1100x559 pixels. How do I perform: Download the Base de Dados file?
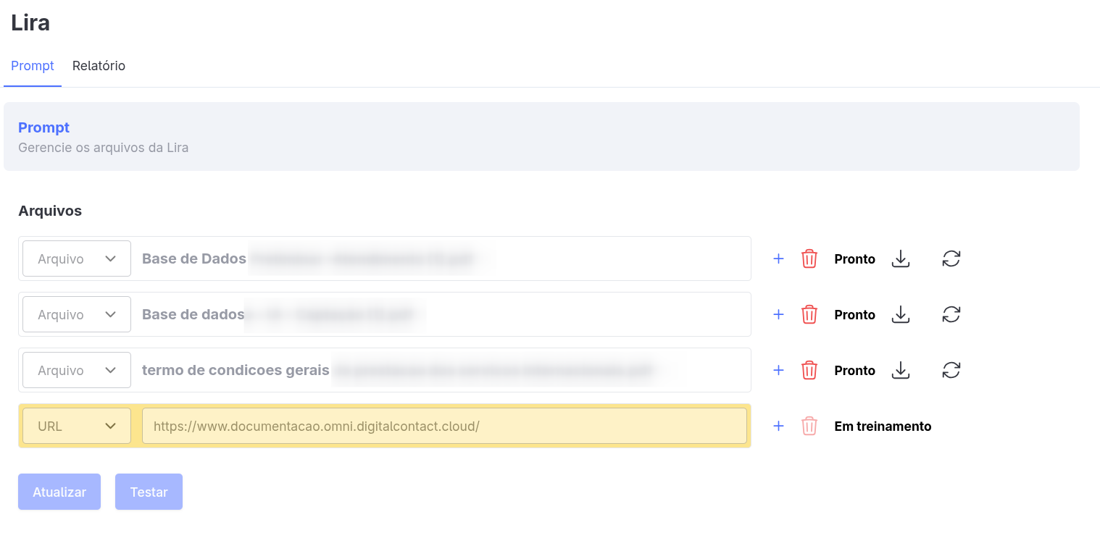pyautogui.click(x=900, y=259)
